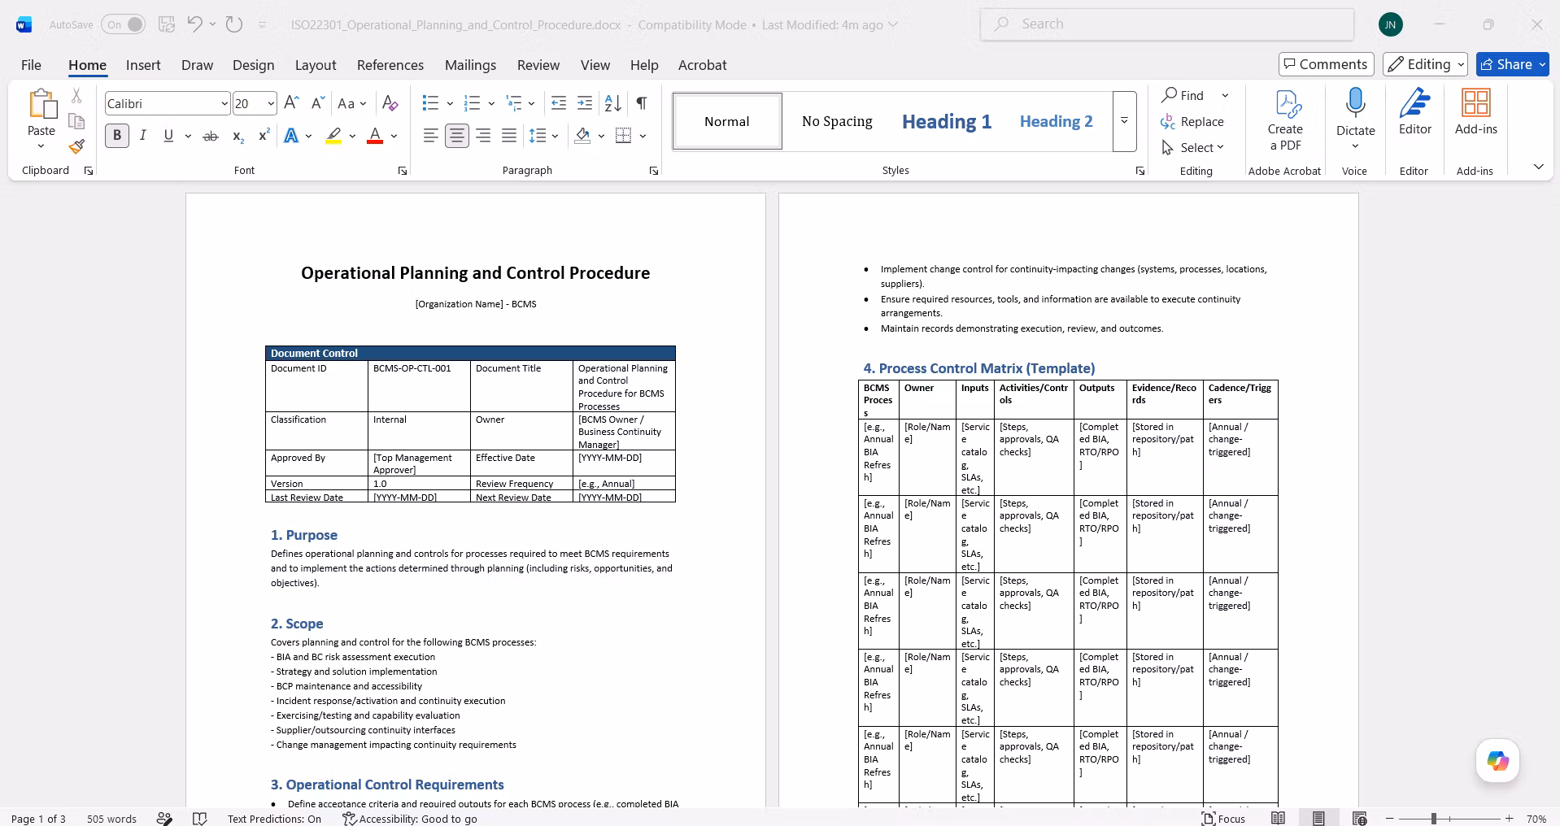Switch to the Layout tab

point(316,65)
